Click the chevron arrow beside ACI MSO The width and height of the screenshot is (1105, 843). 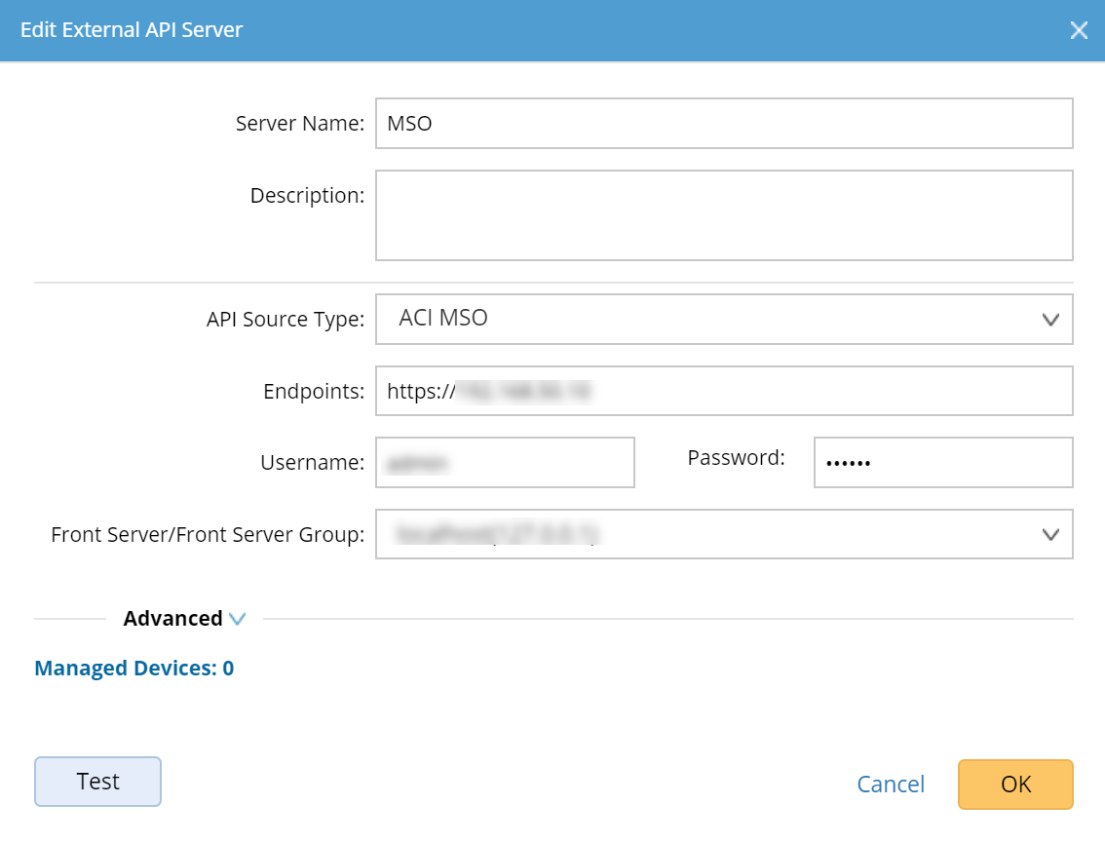[x=1050, y=319]
